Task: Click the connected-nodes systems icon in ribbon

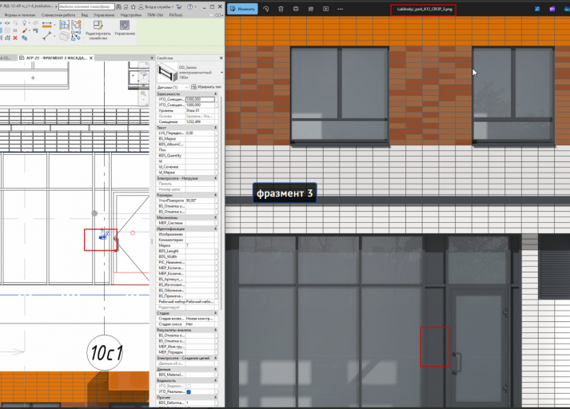Action: [x=76, y=36]
